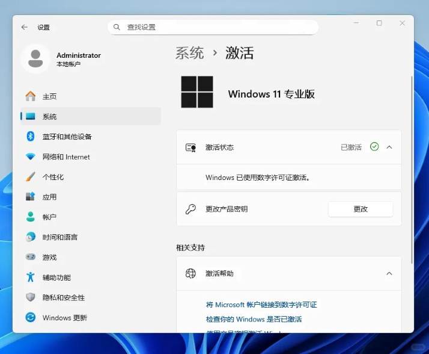Image resolution: width=429 pixels, height=354 pixels.
Task: Click the Bluetooth icon in sidebar
Action: tap(31, 136)
